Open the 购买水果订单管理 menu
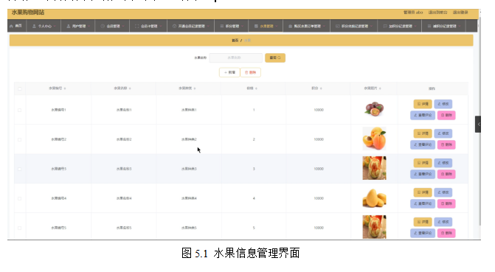495x272 pixels. (307, 27)
